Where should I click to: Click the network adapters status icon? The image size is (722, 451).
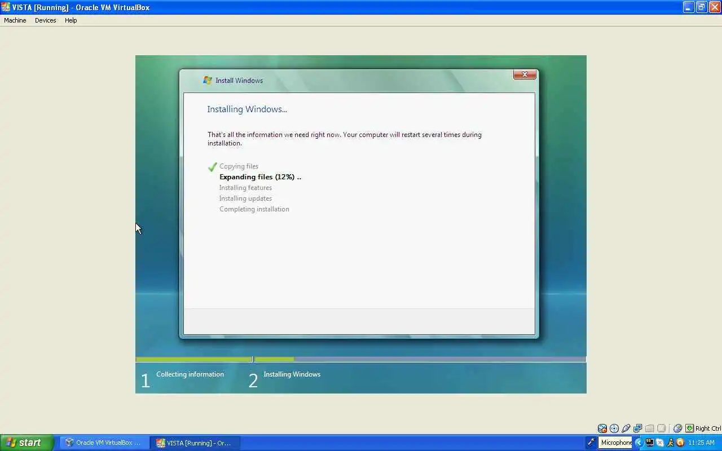click(x=638, y=428)
